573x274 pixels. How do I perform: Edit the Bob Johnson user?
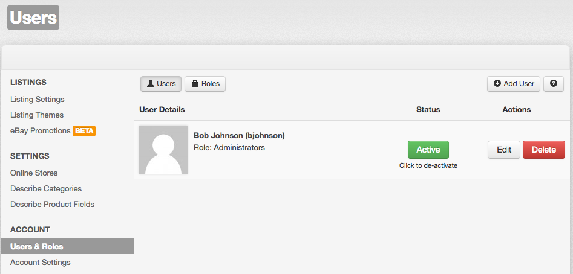503,150
